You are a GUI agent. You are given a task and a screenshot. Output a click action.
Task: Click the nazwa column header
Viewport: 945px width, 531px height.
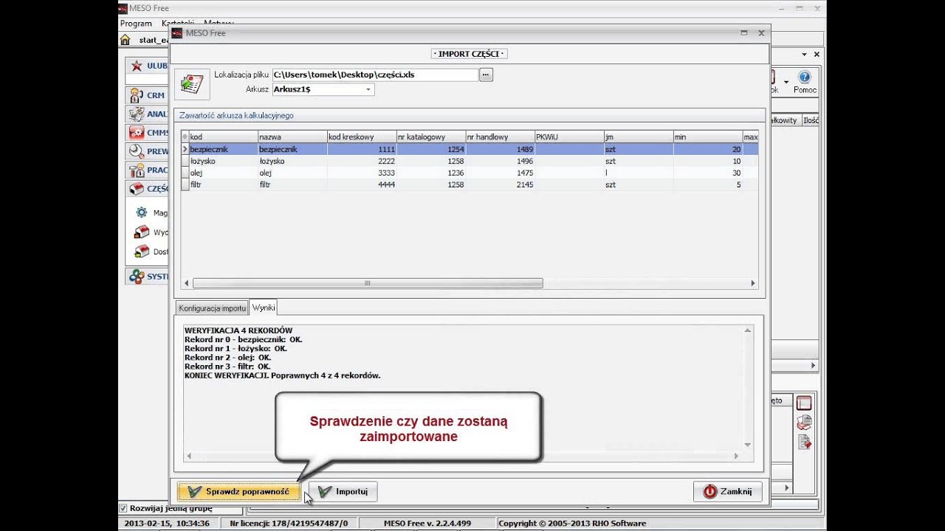click(x=292, y=137)
